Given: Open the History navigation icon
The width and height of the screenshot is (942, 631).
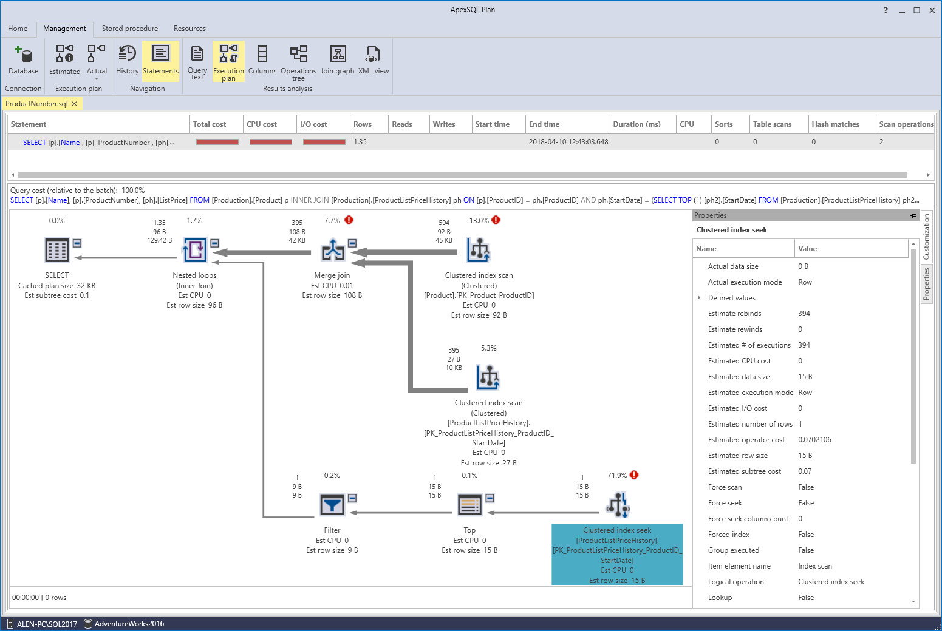Looking at the screenshot, I should tap(127, 53).
